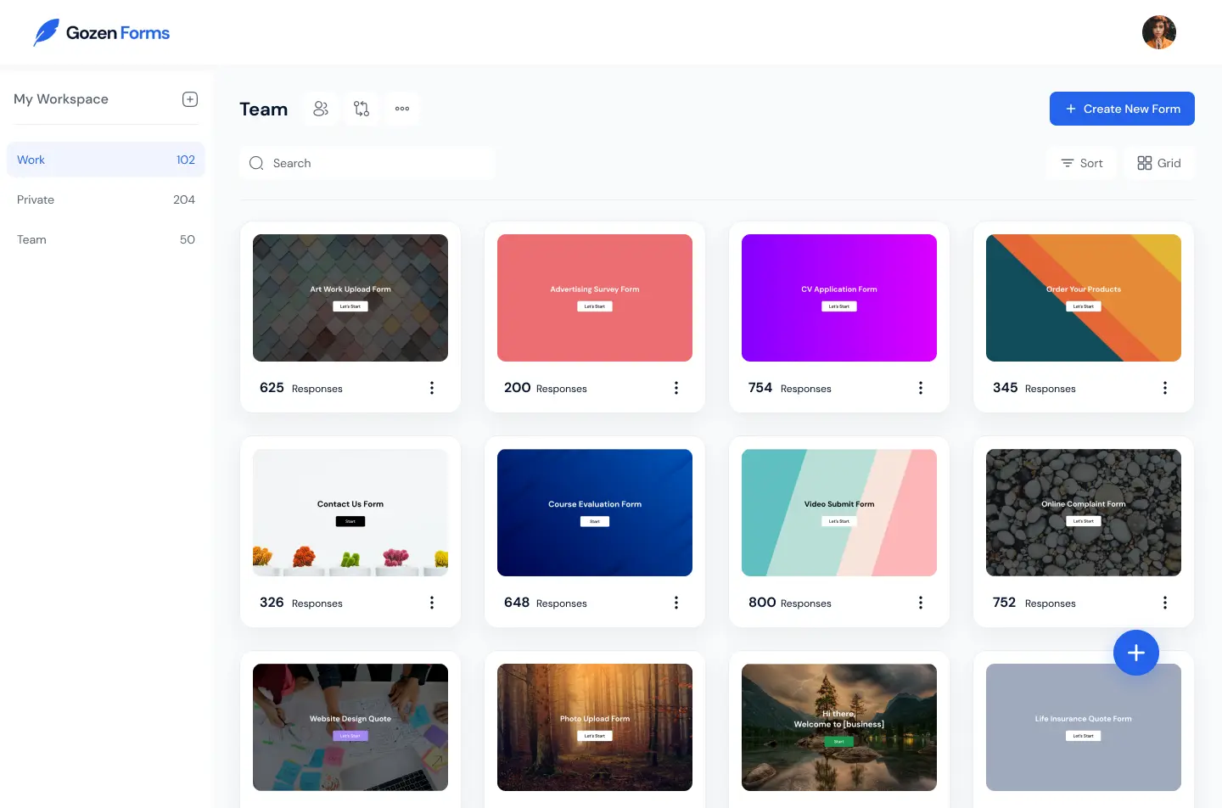Click the Work workspace link
1222x808 pixels.
click(x=31, y=160)
